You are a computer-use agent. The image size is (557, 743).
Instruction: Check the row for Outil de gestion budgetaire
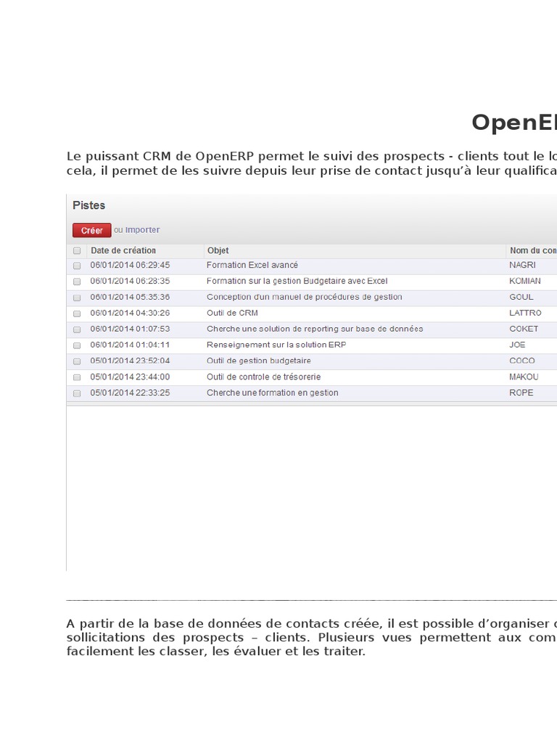pos(77,361)
